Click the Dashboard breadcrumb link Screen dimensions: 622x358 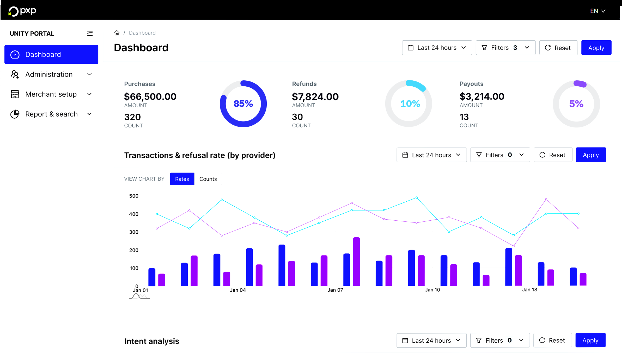pos(142,33)
